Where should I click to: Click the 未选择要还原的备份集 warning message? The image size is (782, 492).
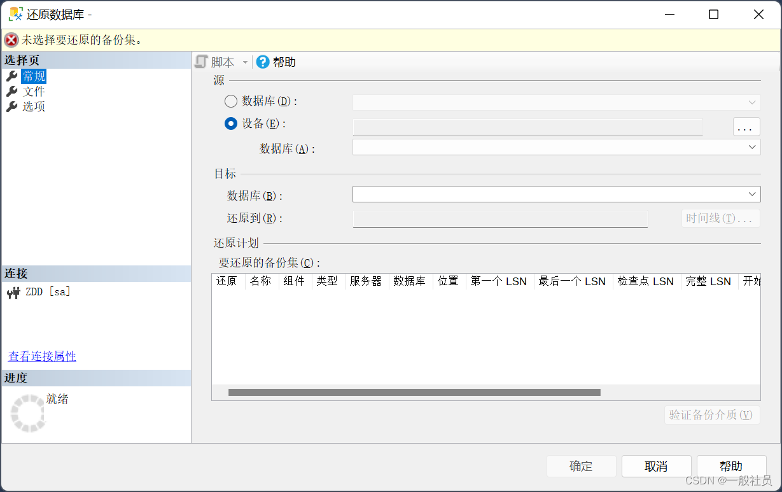pos(82,39)
